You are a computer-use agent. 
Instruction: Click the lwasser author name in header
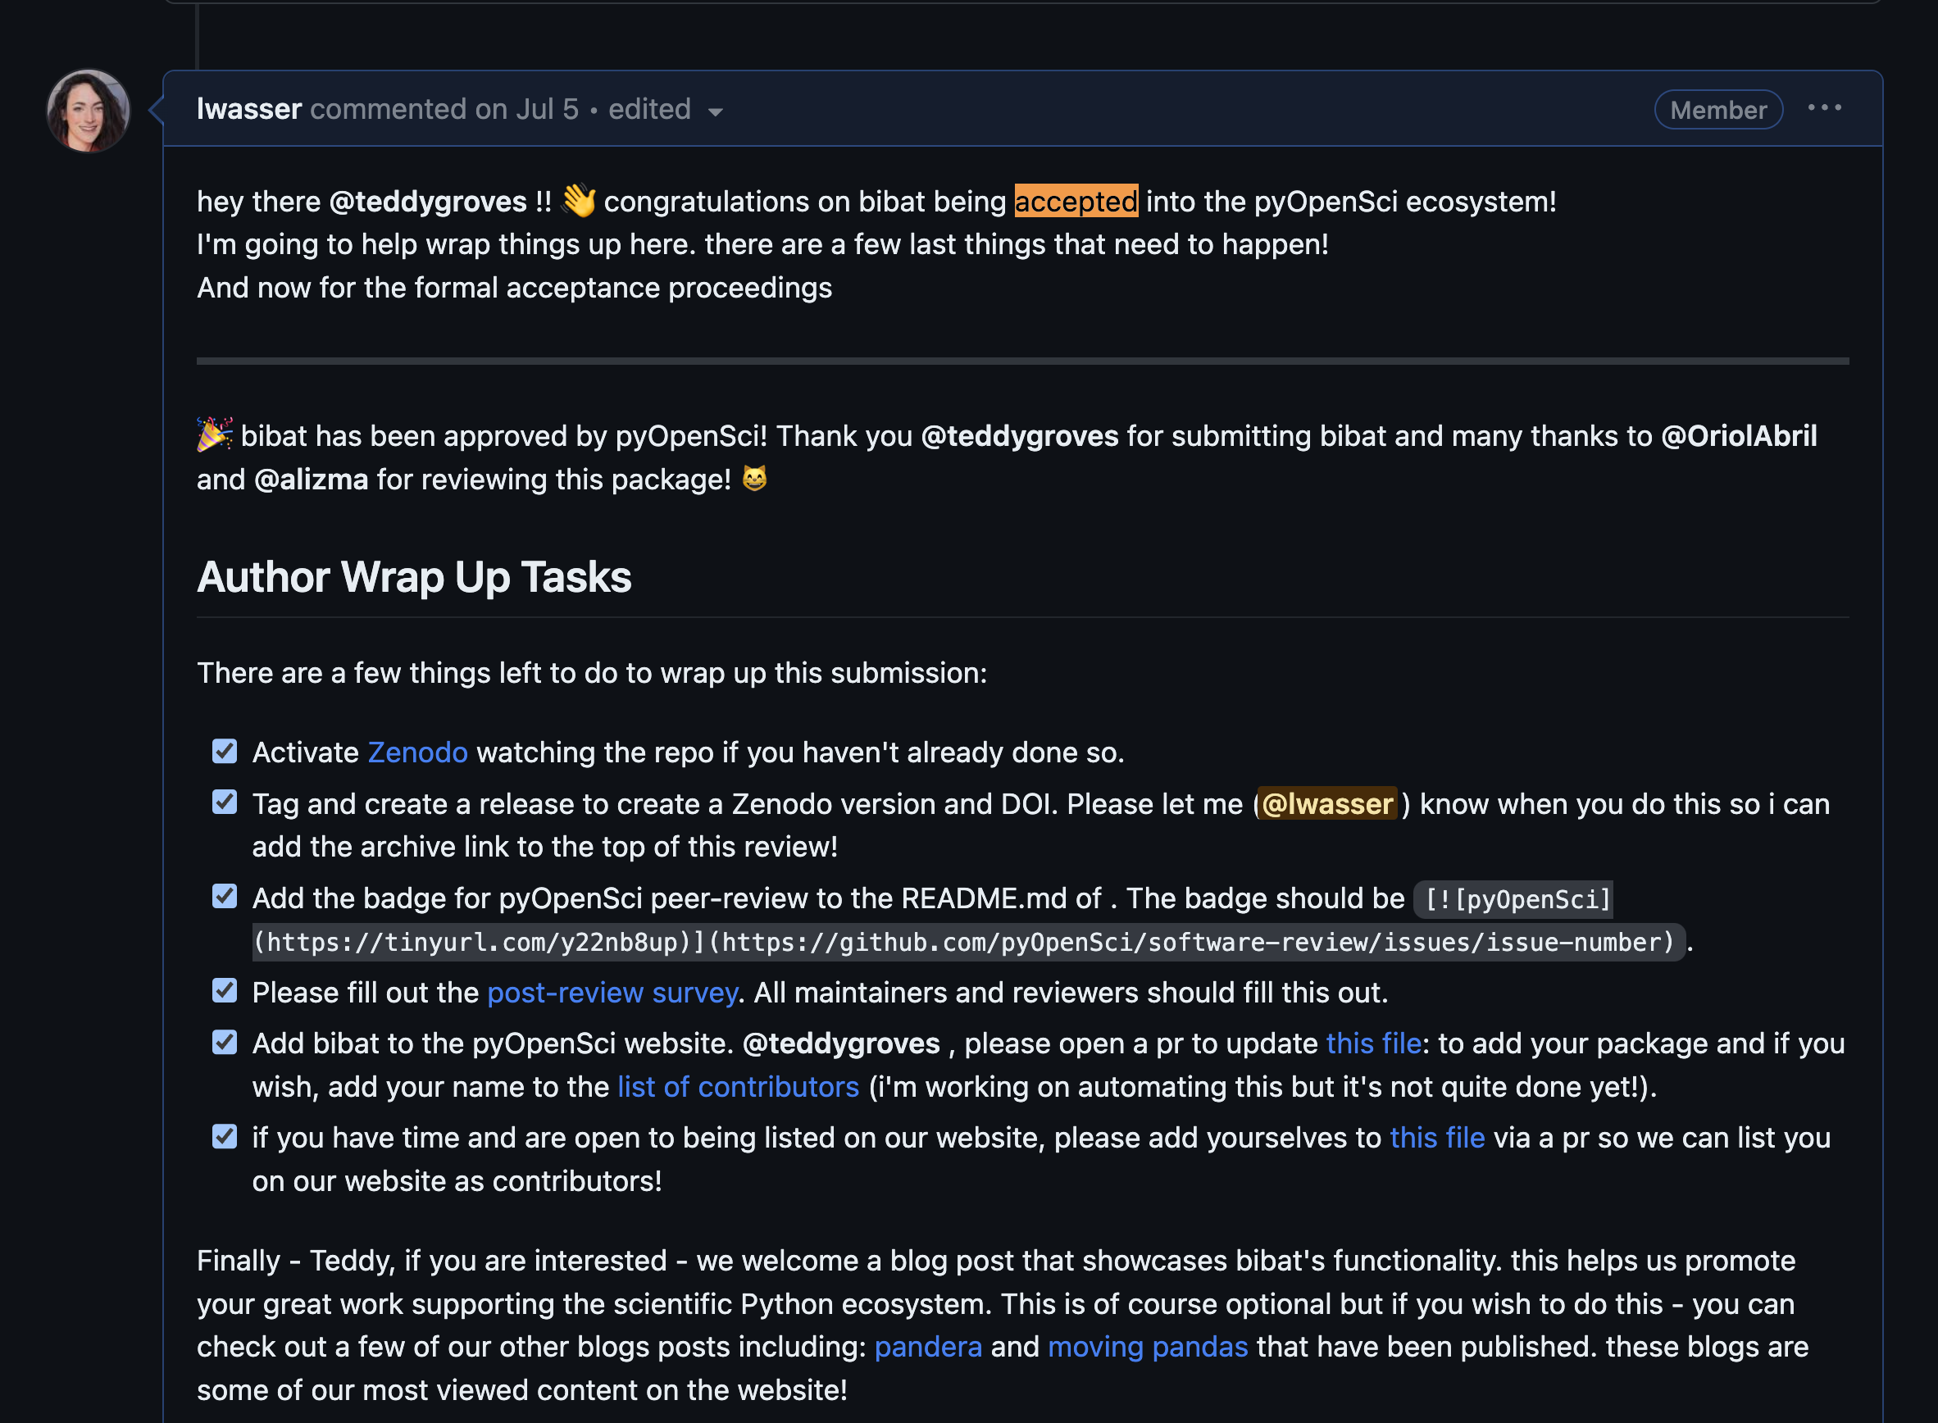click(x=249, y=109)
